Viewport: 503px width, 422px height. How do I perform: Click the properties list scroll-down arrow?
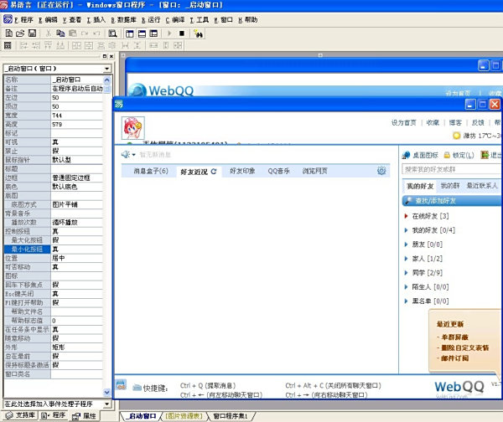(107, 392)
